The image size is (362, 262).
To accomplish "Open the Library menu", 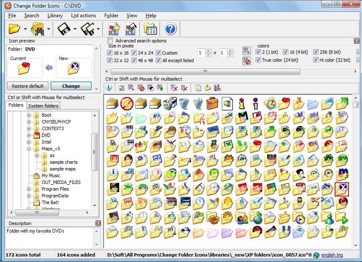I will click(55, 16).
